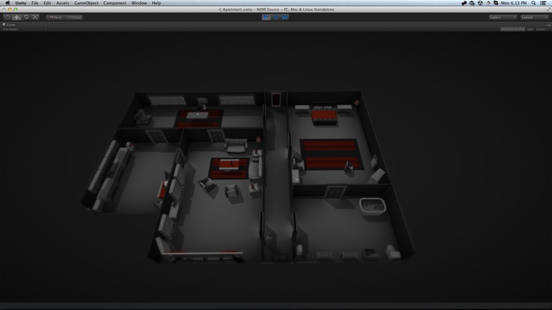The width and height of the screenshot is (552, 310).
Task: Open the Notification Center icon
Action: click(543, 3)
